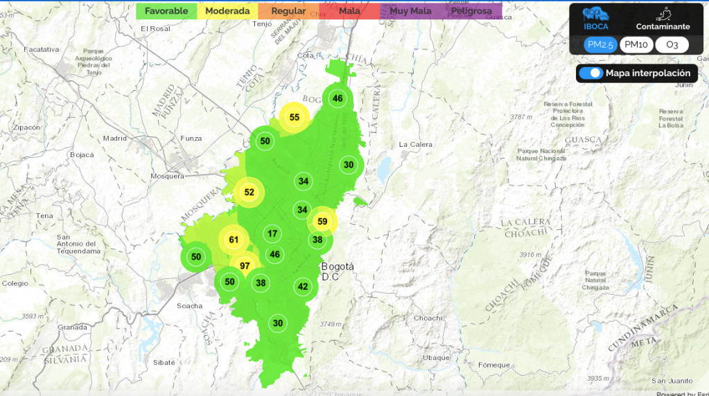
Task: Click the red Mala legend swatch
Action: [x=349, y=11]
